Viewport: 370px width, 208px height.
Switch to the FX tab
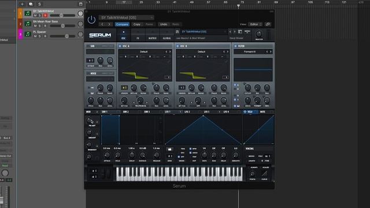pyautogui.click(x=138, y=35)
